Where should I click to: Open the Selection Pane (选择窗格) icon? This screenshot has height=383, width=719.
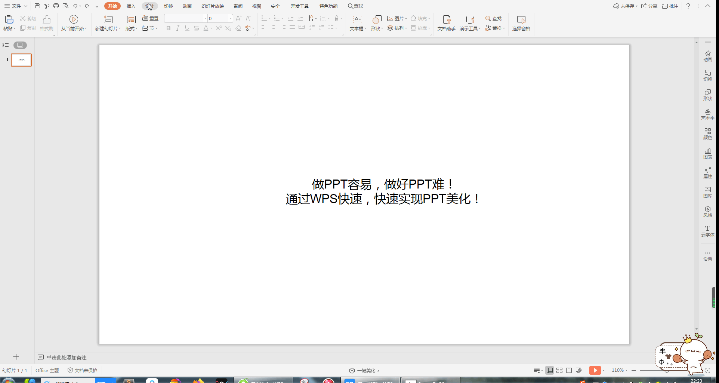pos(521,19)
